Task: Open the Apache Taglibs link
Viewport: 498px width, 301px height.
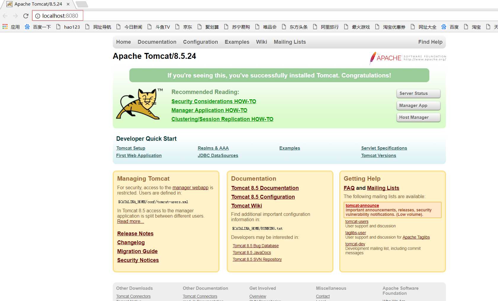Action: pos(416,237)
